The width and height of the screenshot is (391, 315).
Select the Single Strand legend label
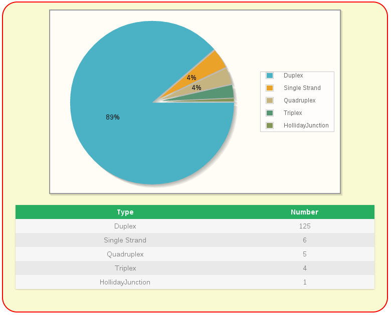coord(302,88)
